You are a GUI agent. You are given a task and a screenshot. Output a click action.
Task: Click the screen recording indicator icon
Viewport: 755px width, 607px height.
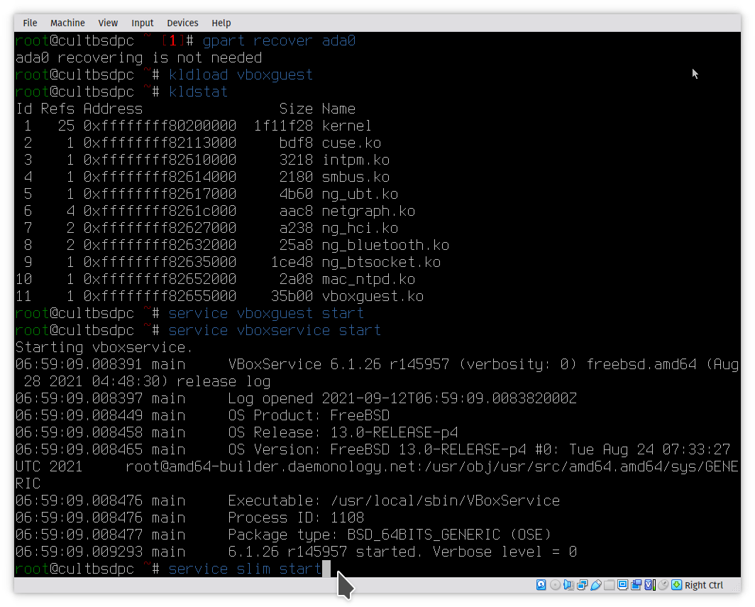click(x=636, y=585)
